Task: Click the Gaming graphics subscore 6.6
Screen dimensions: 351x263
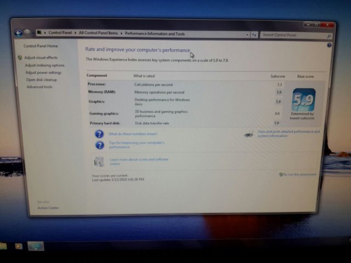Action: pos(278,113)
